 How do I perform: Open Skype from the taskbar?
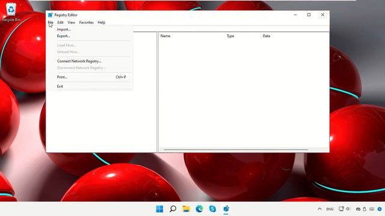[x=212, y=209]
